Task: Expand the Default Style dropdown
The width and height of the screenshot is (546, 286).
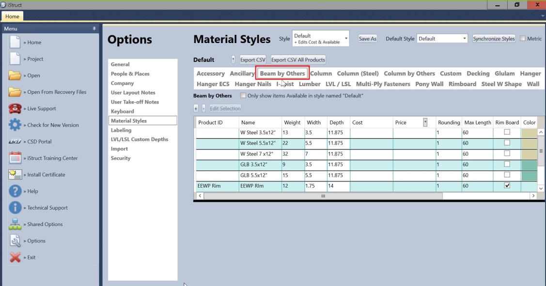Action: pos(464,38)
